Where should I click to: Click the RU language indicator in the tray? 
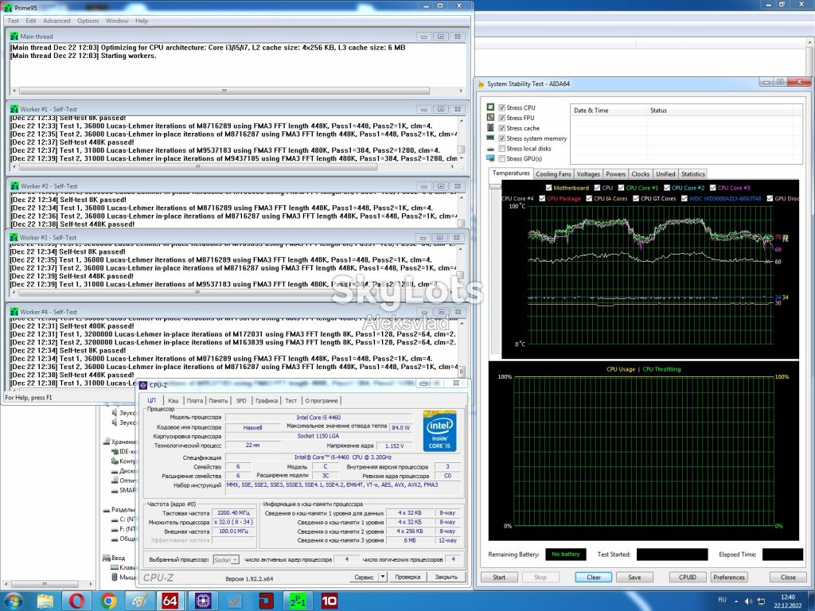722,600
